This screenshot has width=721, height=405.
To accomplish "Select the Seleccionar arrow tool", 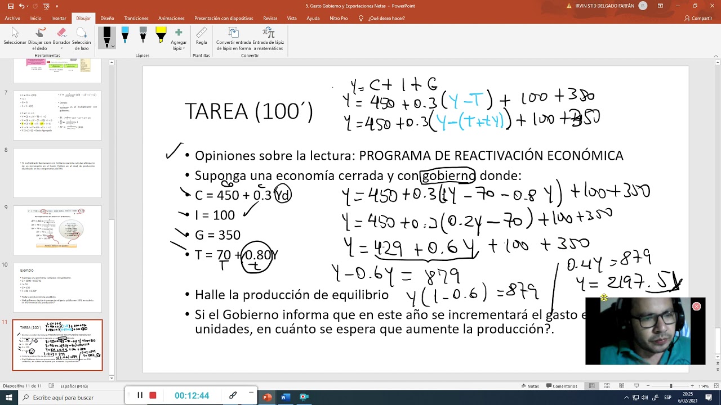I will (15, 38).
